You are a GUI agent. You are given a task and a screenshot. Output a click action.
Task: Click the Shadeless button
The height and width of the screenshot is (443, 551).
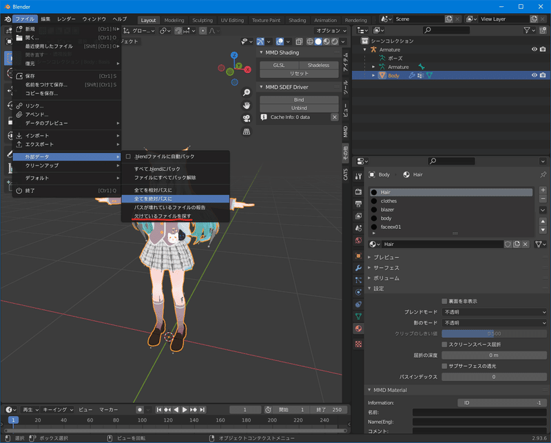pos(319,65)
